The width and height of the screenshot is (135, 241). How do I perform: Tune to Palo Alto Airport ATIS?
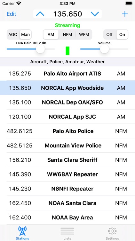point(67,74)
